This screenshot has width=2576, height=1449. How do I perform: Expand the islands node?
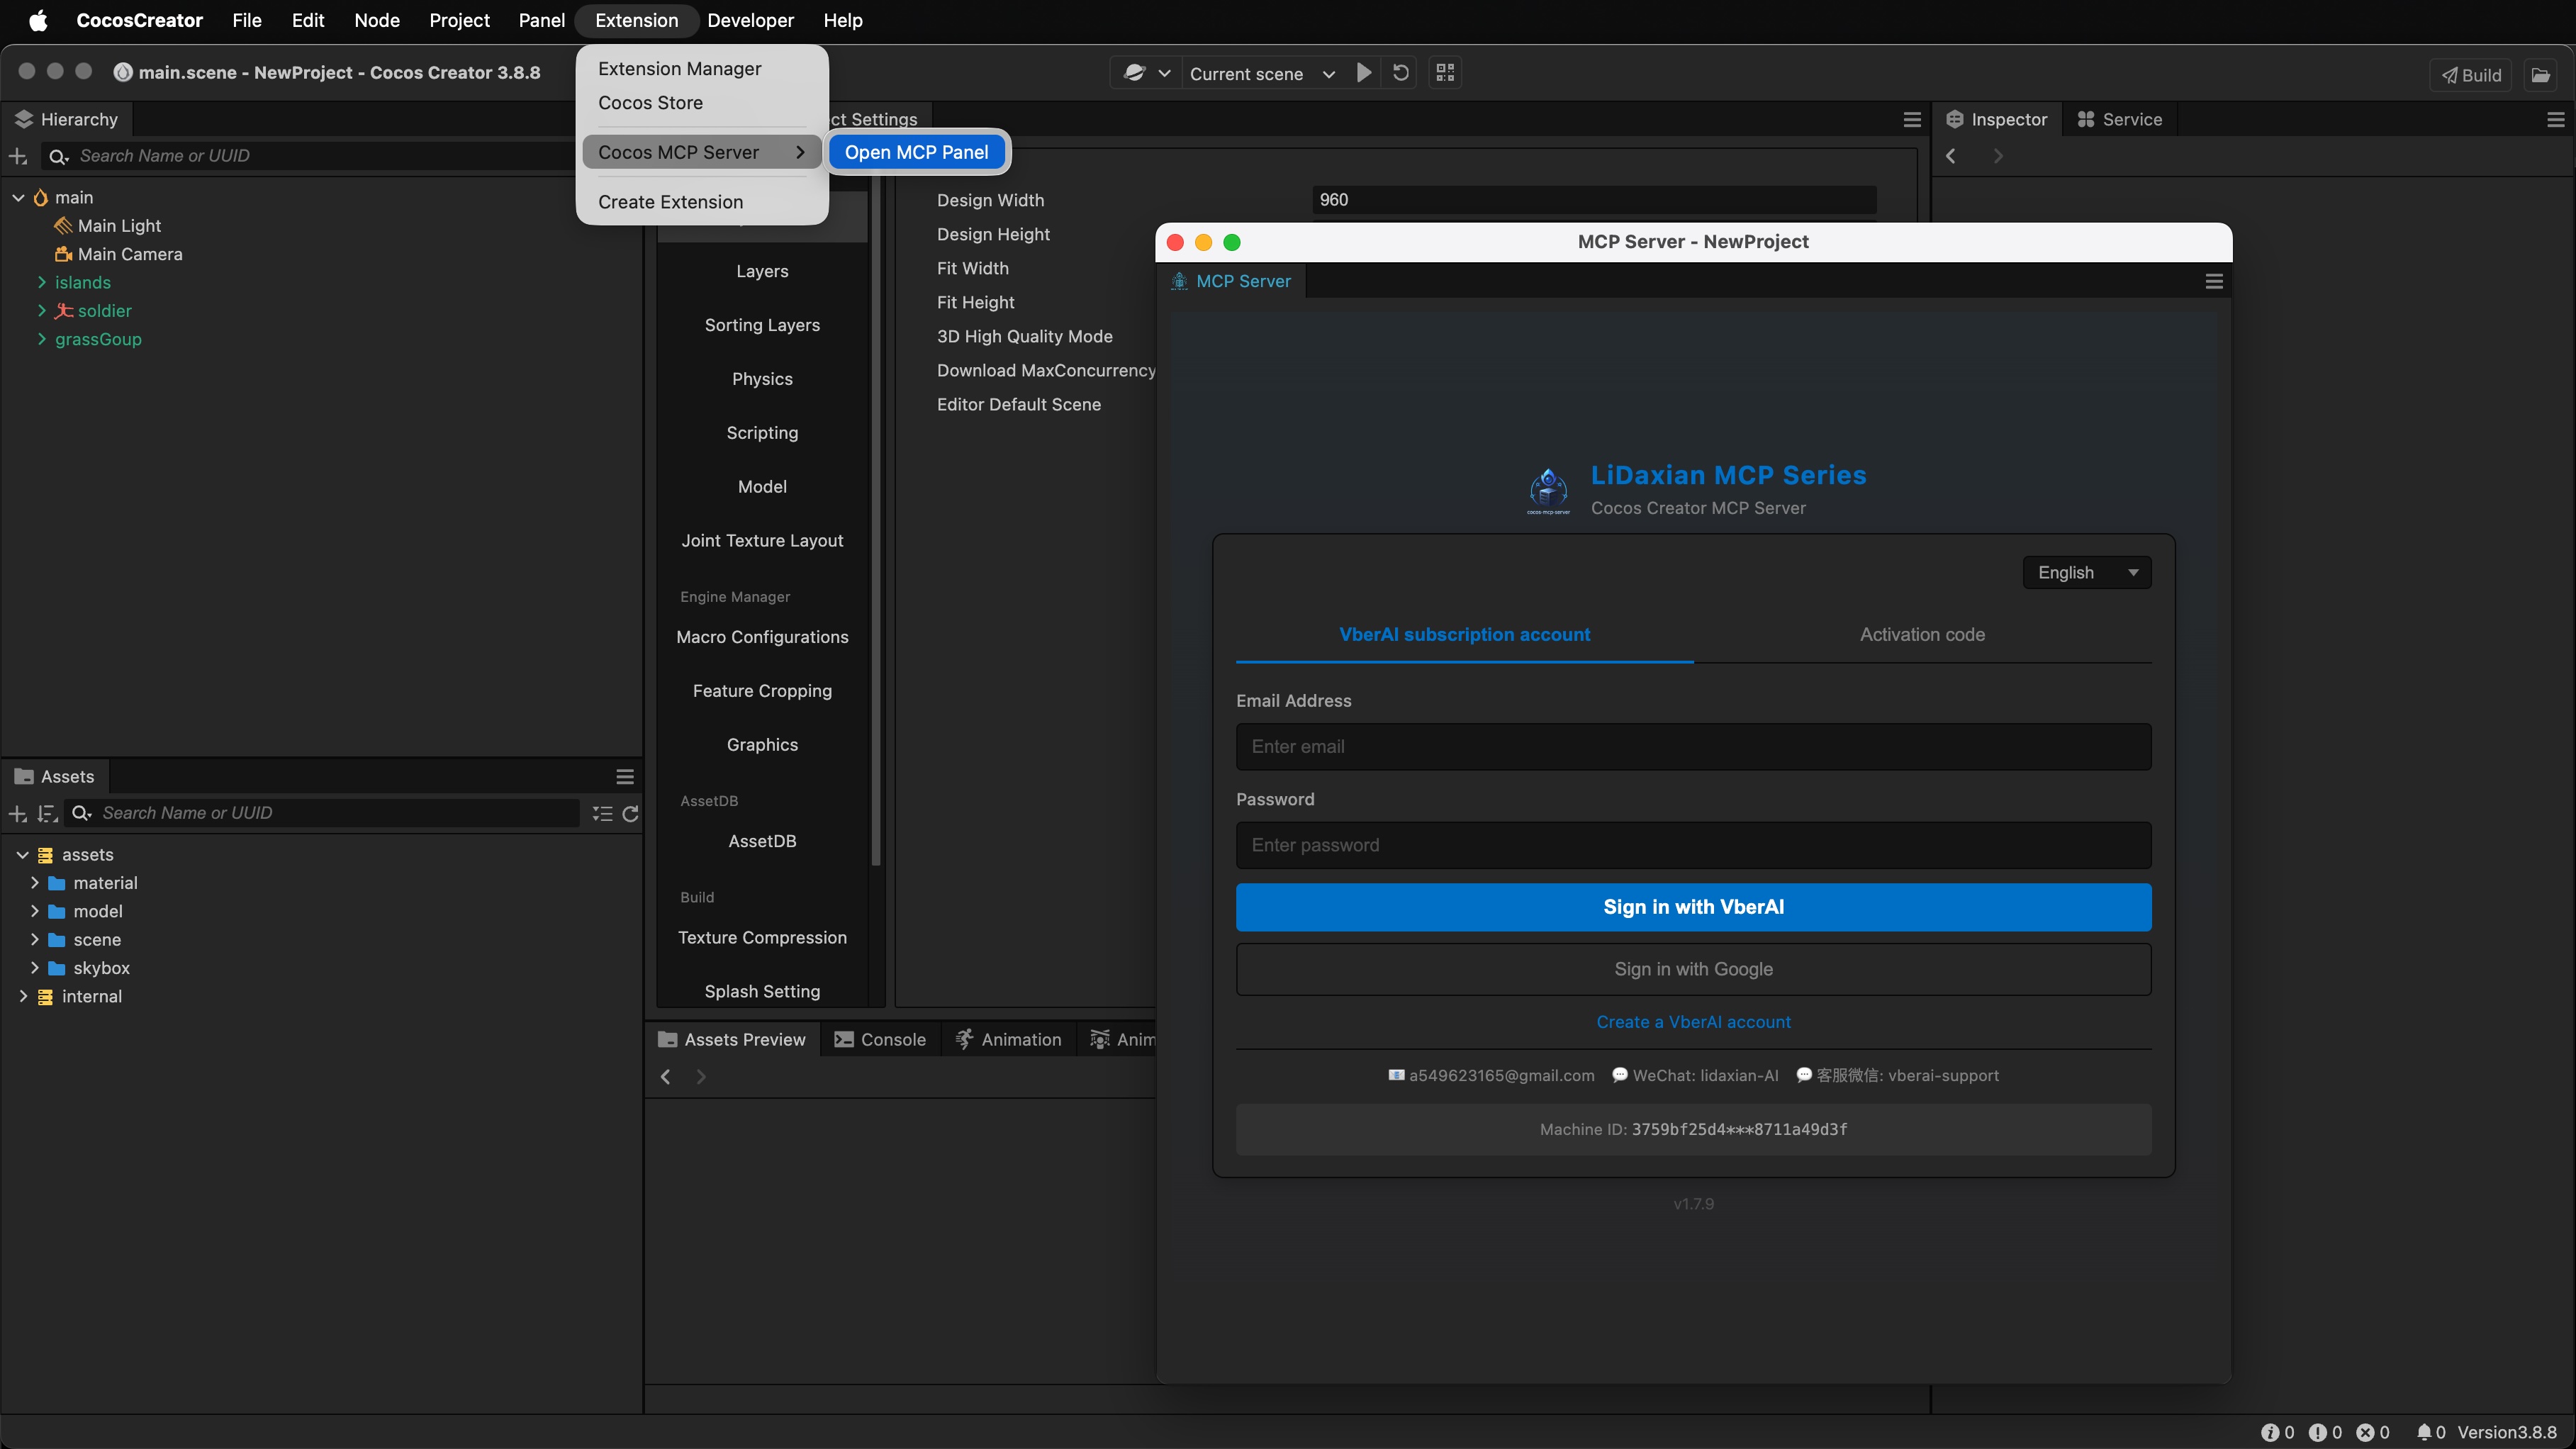42,283
